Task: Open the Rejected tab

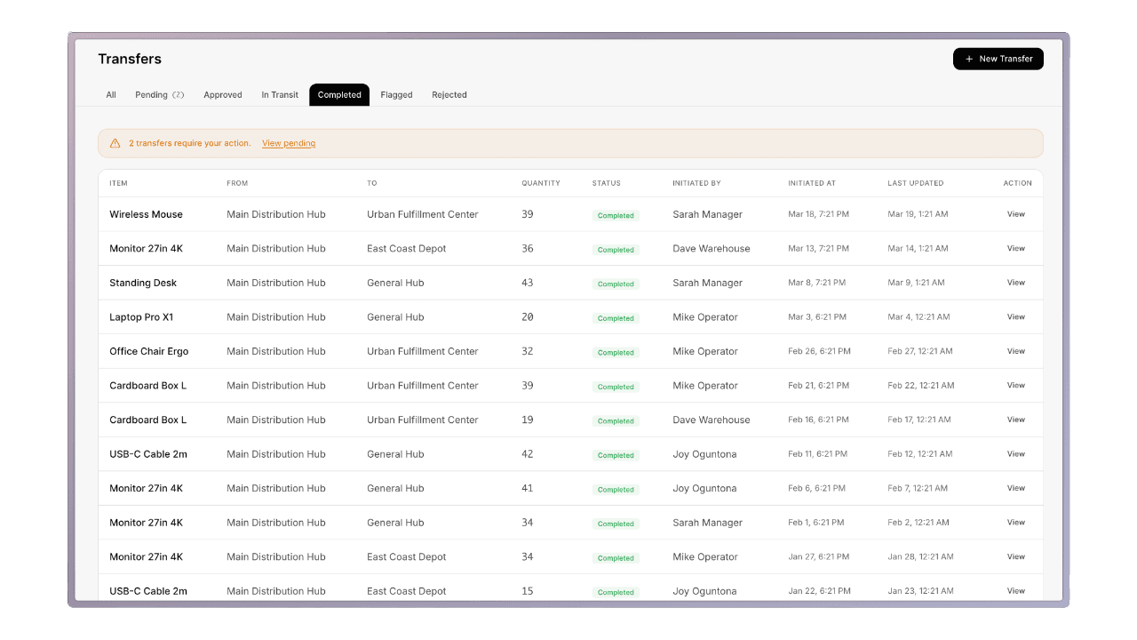Action: (449, 95)
